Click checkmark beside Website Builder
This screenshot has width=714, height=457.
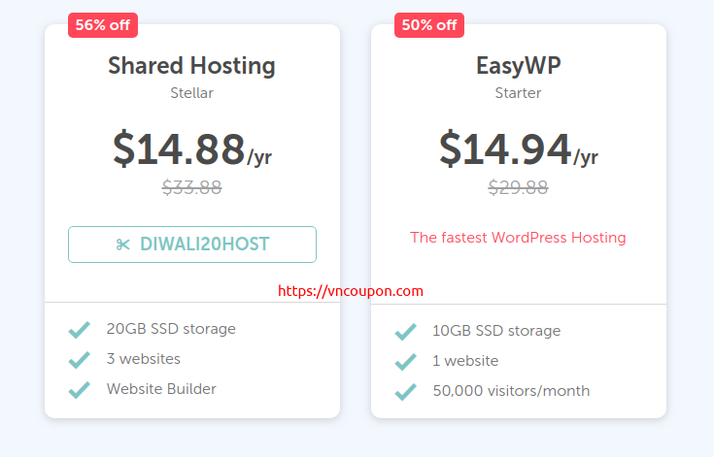point(80,390)
